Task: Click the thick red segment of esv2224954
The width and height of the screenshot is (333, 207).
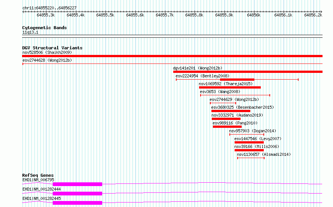Action: (237, 80)
